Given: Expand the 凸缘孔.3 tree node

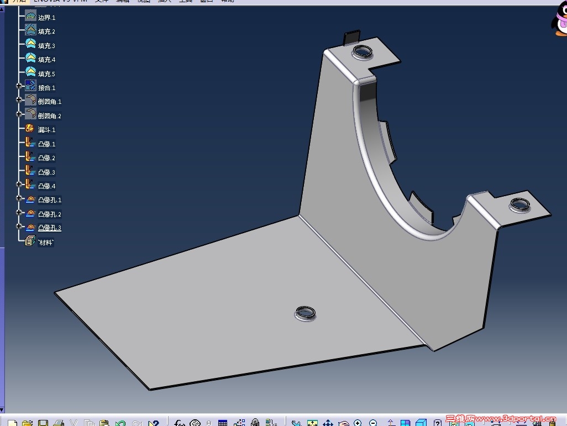Looking at the screenshot, I should coord(19,226).
